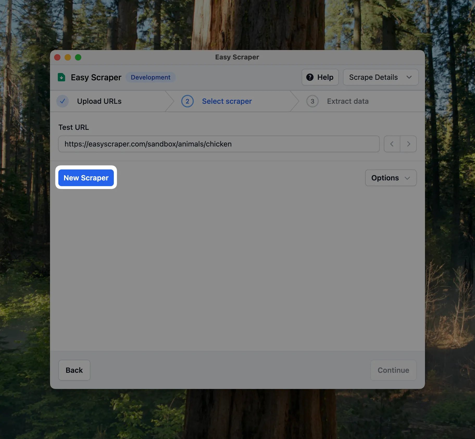Viewport: 475px width, 439px height.
Task: Click the Continue button
Action: pyautogui.click(x=393, y=370)
